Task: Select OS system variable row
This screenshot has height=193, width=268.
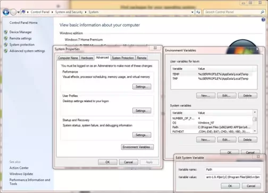Action: point(212,123)
